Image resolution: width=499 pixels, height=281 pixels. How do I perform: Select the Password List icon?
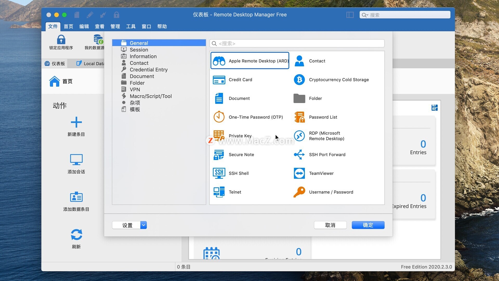[299, 117]
